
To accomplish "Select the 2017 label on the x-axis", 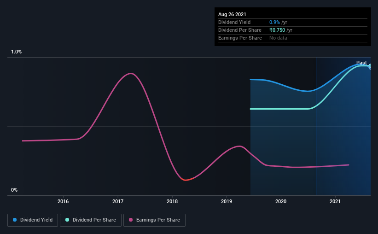I will 118,201.
